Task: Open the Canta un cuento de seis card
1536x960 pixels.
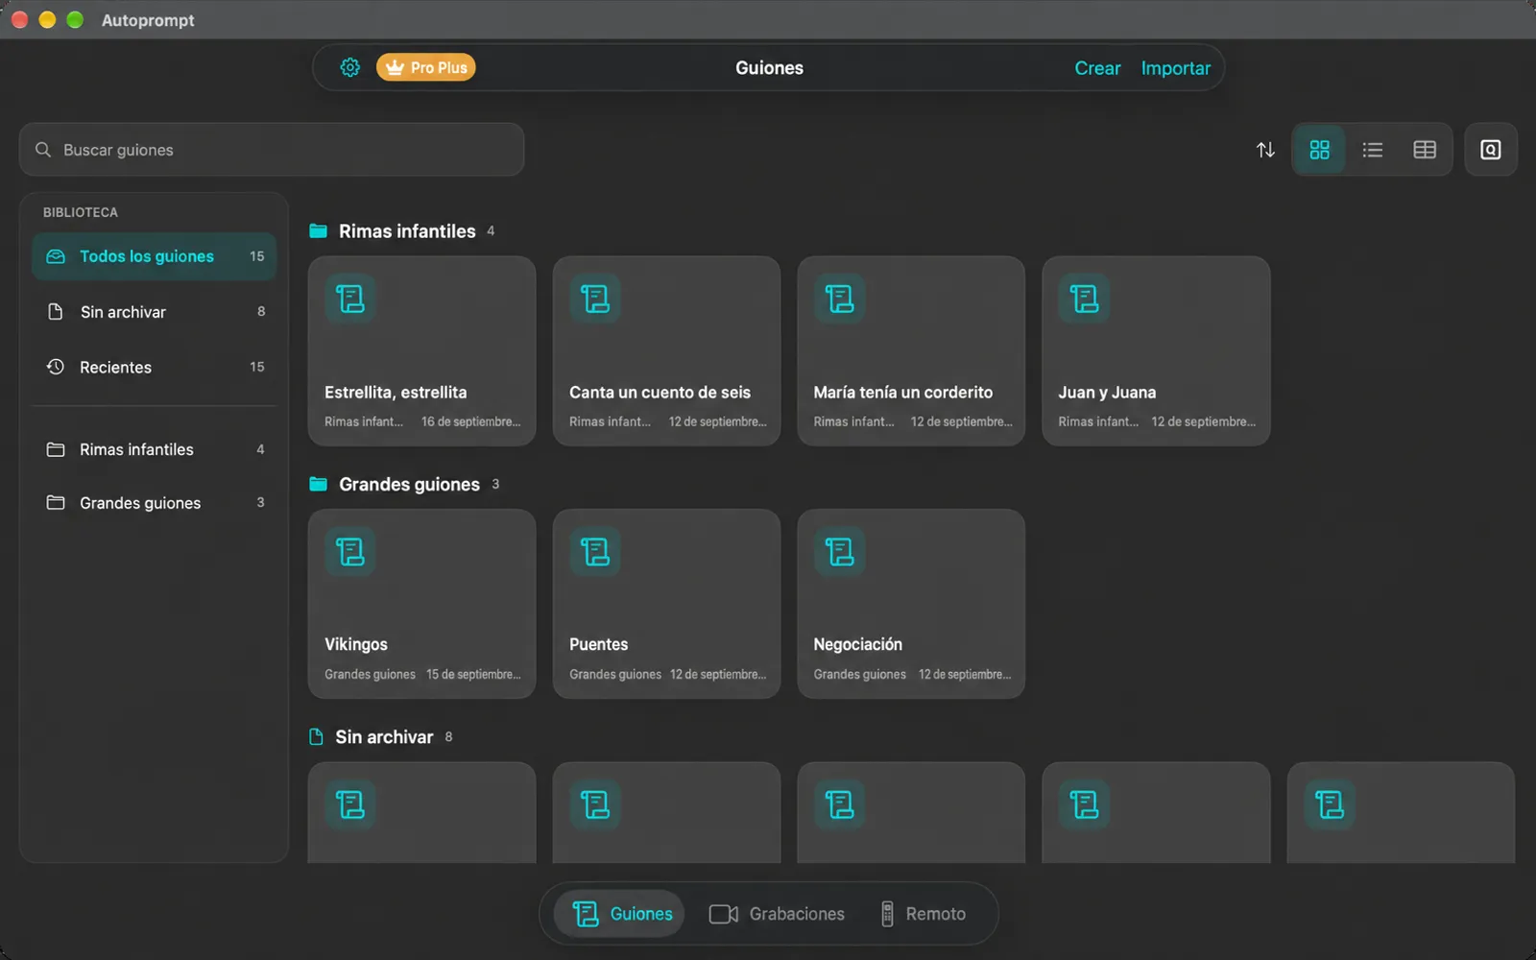Action: [x=666, y=350]
